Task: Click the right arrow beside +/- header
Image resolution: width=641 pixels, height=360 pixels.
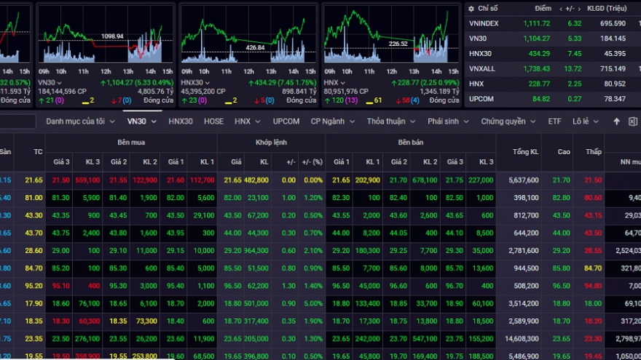Action: click(579, 8)
